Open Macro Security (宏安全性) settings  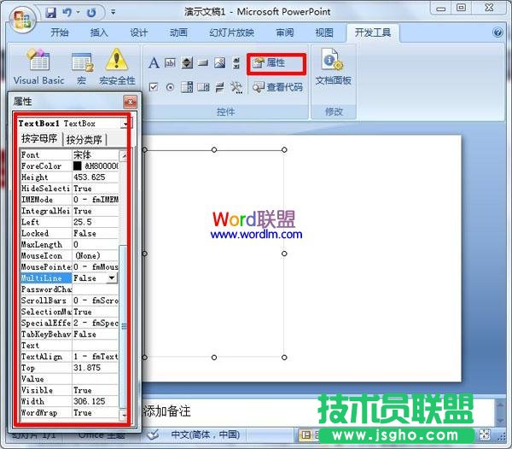(x=117, y=67)
